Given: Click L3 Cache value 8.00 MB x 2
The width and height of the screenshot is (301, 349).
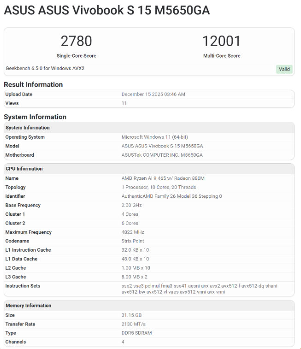Looking at the screenshot, I should point(135,277).
